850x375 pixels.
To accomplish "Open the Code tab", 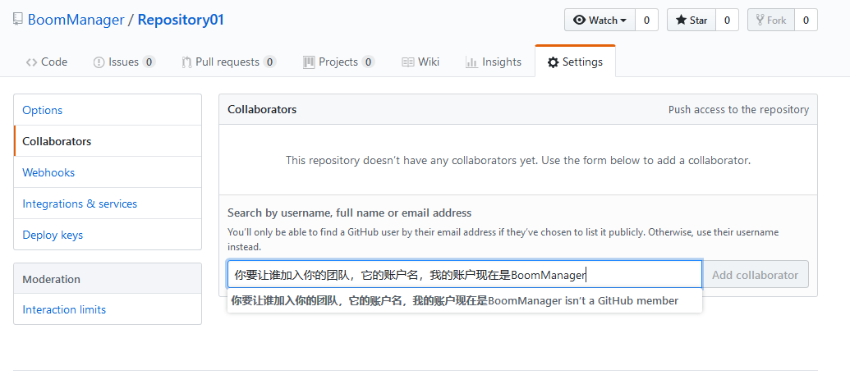I will click(47, 62).
